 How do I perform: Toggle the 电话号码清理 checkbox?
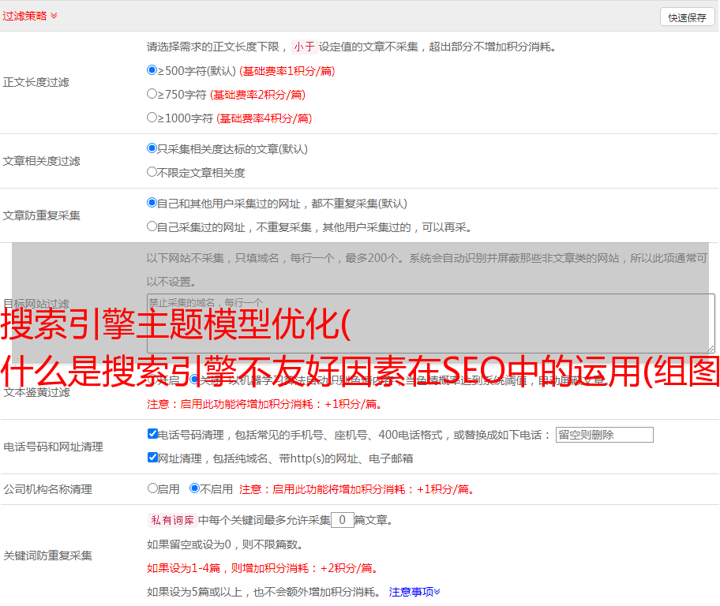[152, 434]
